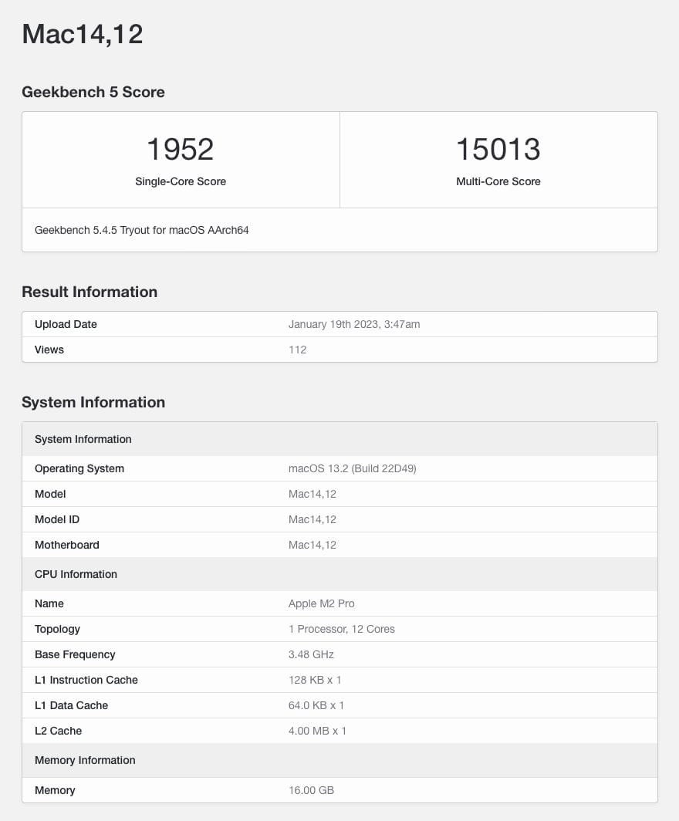Click the L1 Instruction Cache label
Screen dimensions: 679x821
click(x=86, y=680)
